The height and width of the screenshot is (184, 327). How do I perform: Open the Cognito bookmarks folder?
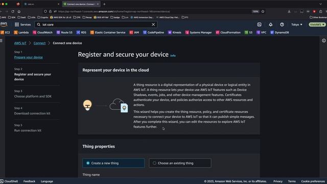point(43,17)
